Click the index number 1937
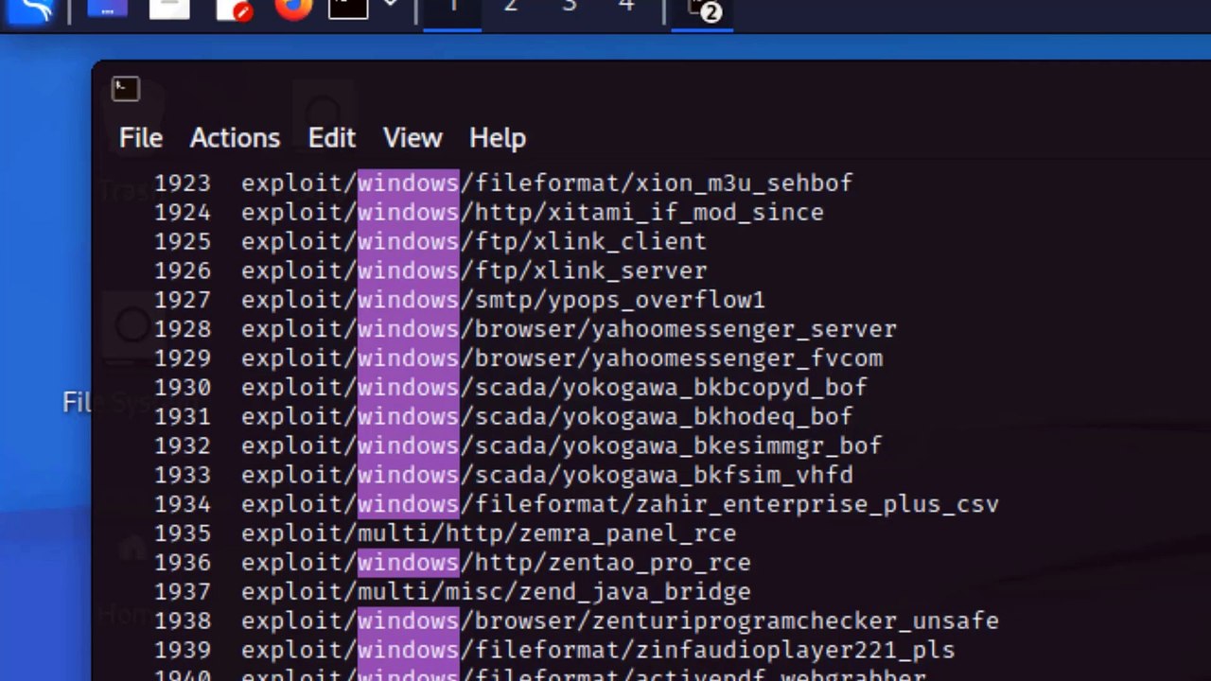Screen dimensions: 1211x681 tap(183, 592)
